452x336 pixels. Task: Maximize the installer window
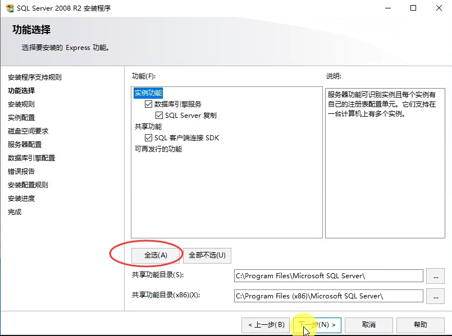[x=413, y=8]
